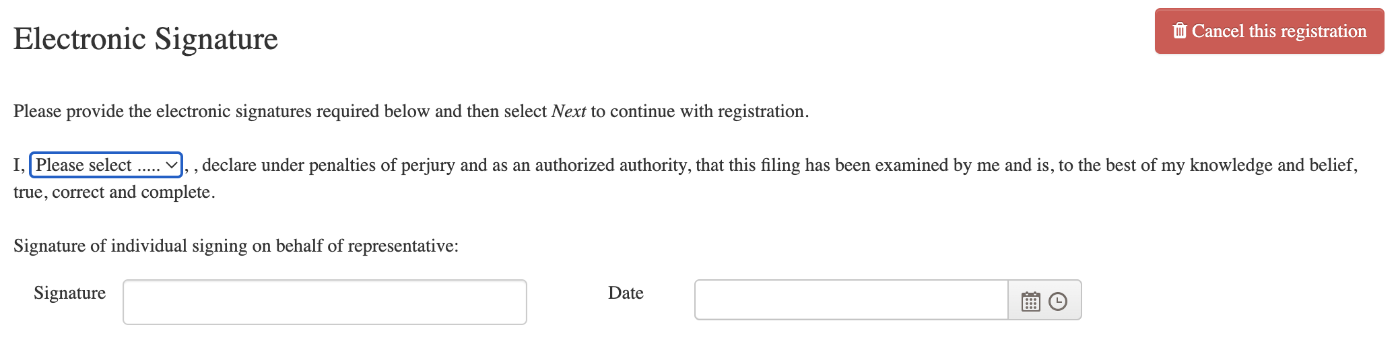Viewport: 1398px width, 358px height.
Task: Click 'true, correct and complete' text
Action: click(114, 192)
